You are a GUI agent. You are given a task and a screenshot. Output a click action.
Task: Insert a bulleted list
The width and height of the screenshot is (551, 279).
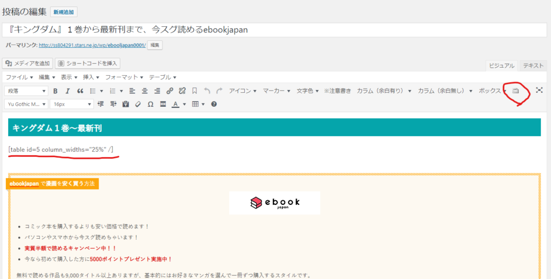(93, 91)
